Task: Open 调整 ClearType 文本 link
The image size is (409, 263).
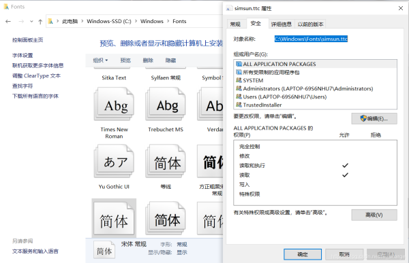Action: point(36,76)
